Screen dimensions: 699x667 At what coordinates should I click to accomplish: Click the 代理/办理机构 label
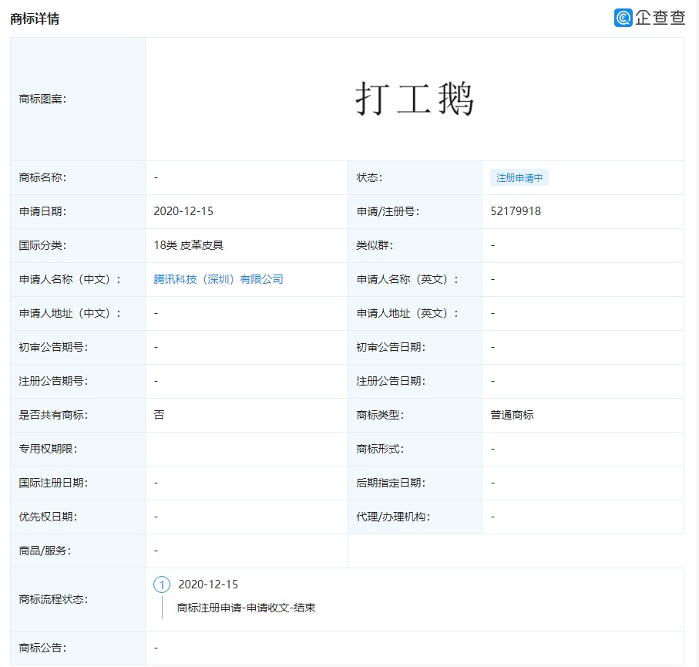[393, 517]
